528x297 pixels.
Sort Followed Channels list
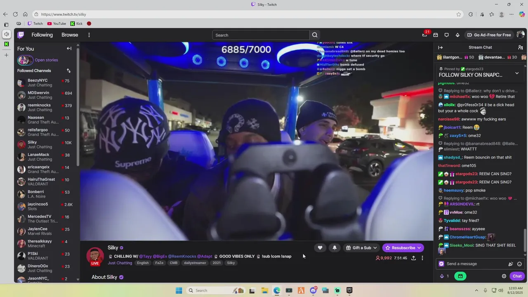(x=68, y=71)
